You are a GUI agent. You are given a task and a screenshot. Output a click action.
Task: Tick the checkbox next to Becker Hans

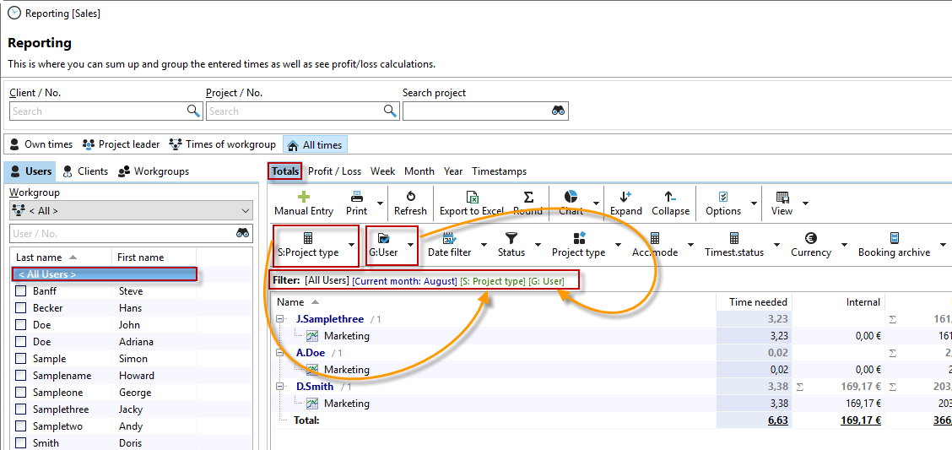pos(21,308)
